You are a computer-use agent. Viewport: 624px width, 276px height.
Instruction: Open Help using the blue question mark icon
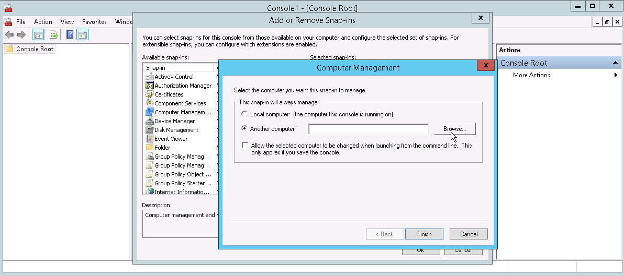click(x=70, y=35)
